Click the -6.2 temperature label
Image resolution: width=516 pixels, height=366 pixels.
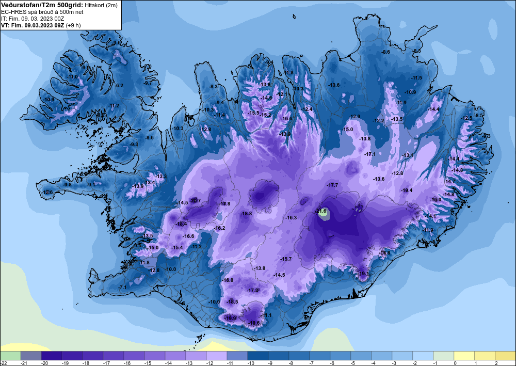tap(119, 85)
